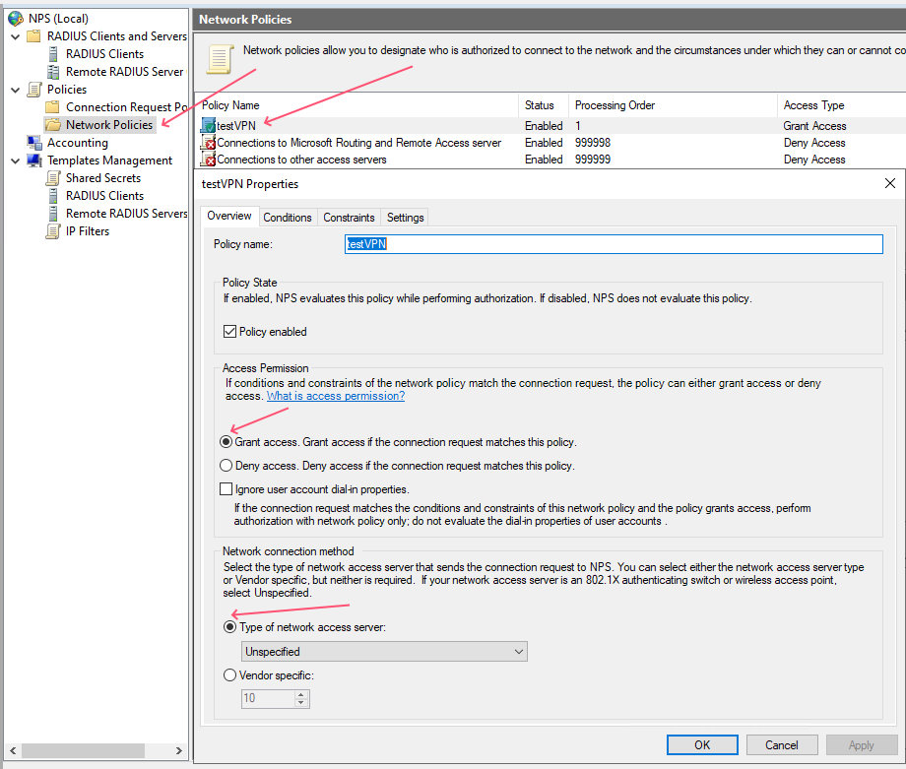The height and width of the screenshot is (769, 906).
Task: Select the IP Filters template icon
Action: tap(54, 231)
